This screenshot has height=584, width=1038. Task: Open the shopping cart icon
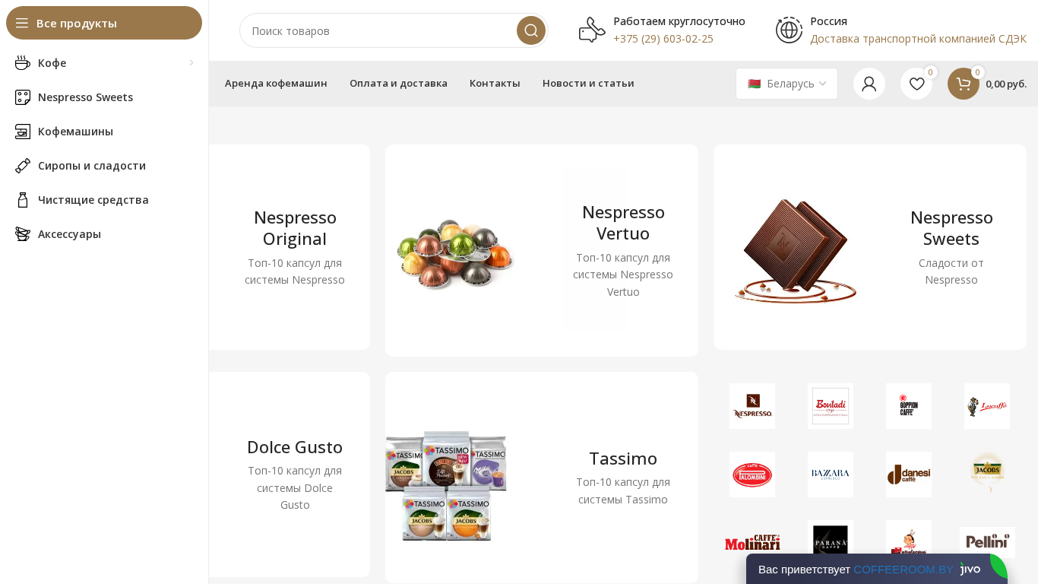pos(964,84)
